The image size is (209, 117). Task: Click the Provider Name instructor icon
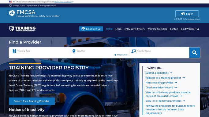[133, 51]
